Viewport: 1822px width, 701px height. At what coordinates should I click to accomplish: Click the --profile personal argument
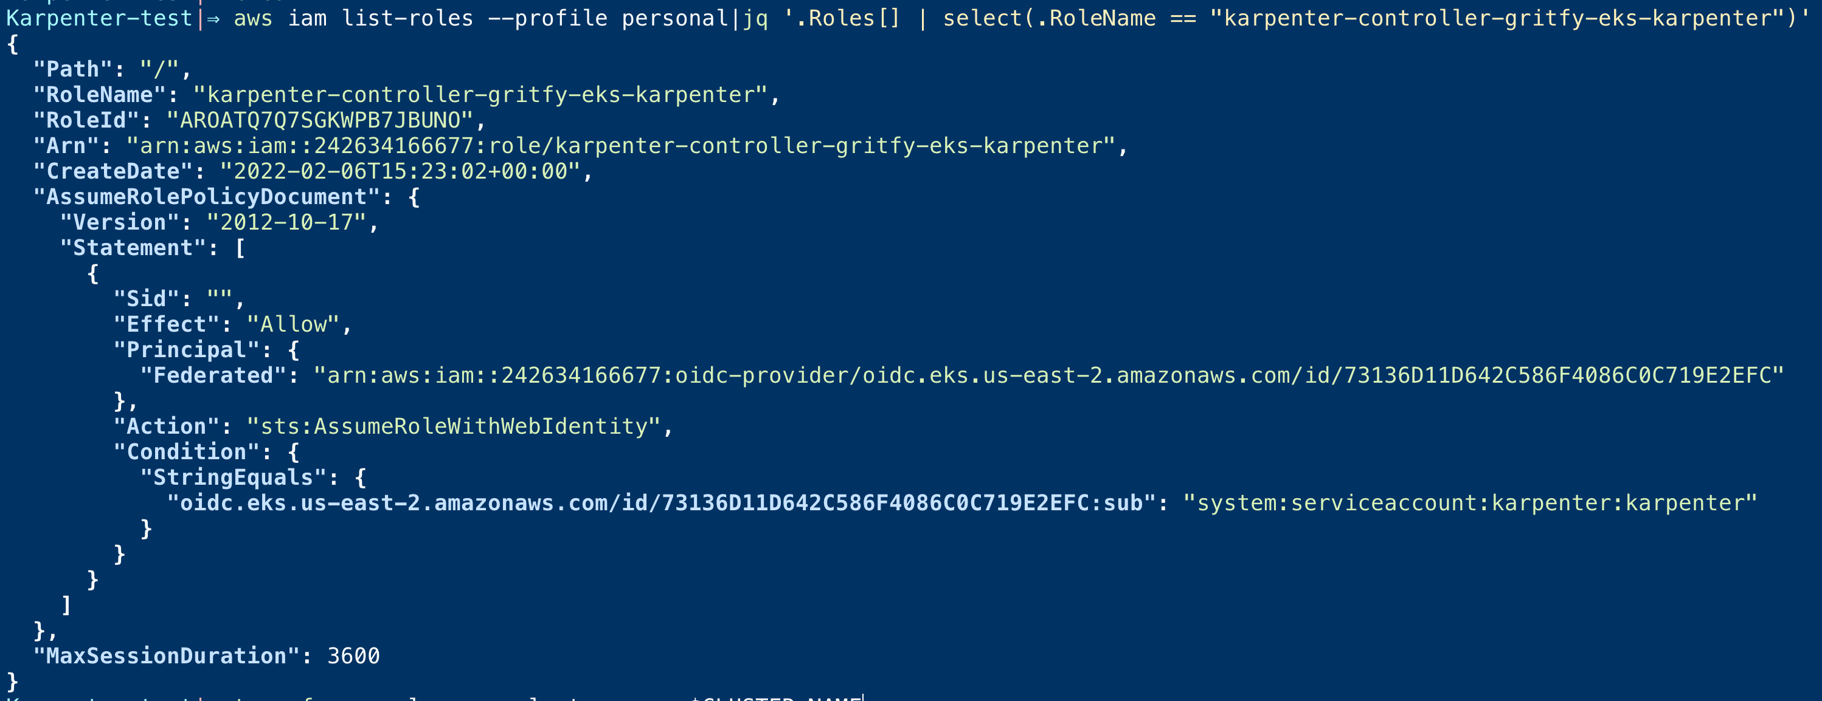608,18
